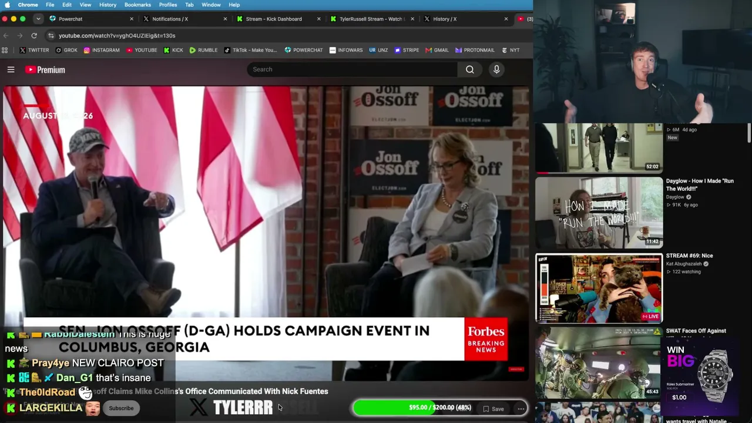The height and width of the screenshot is (423, 752).
Task: Open the STRIPE bookmark
Action: click(407, 50)
